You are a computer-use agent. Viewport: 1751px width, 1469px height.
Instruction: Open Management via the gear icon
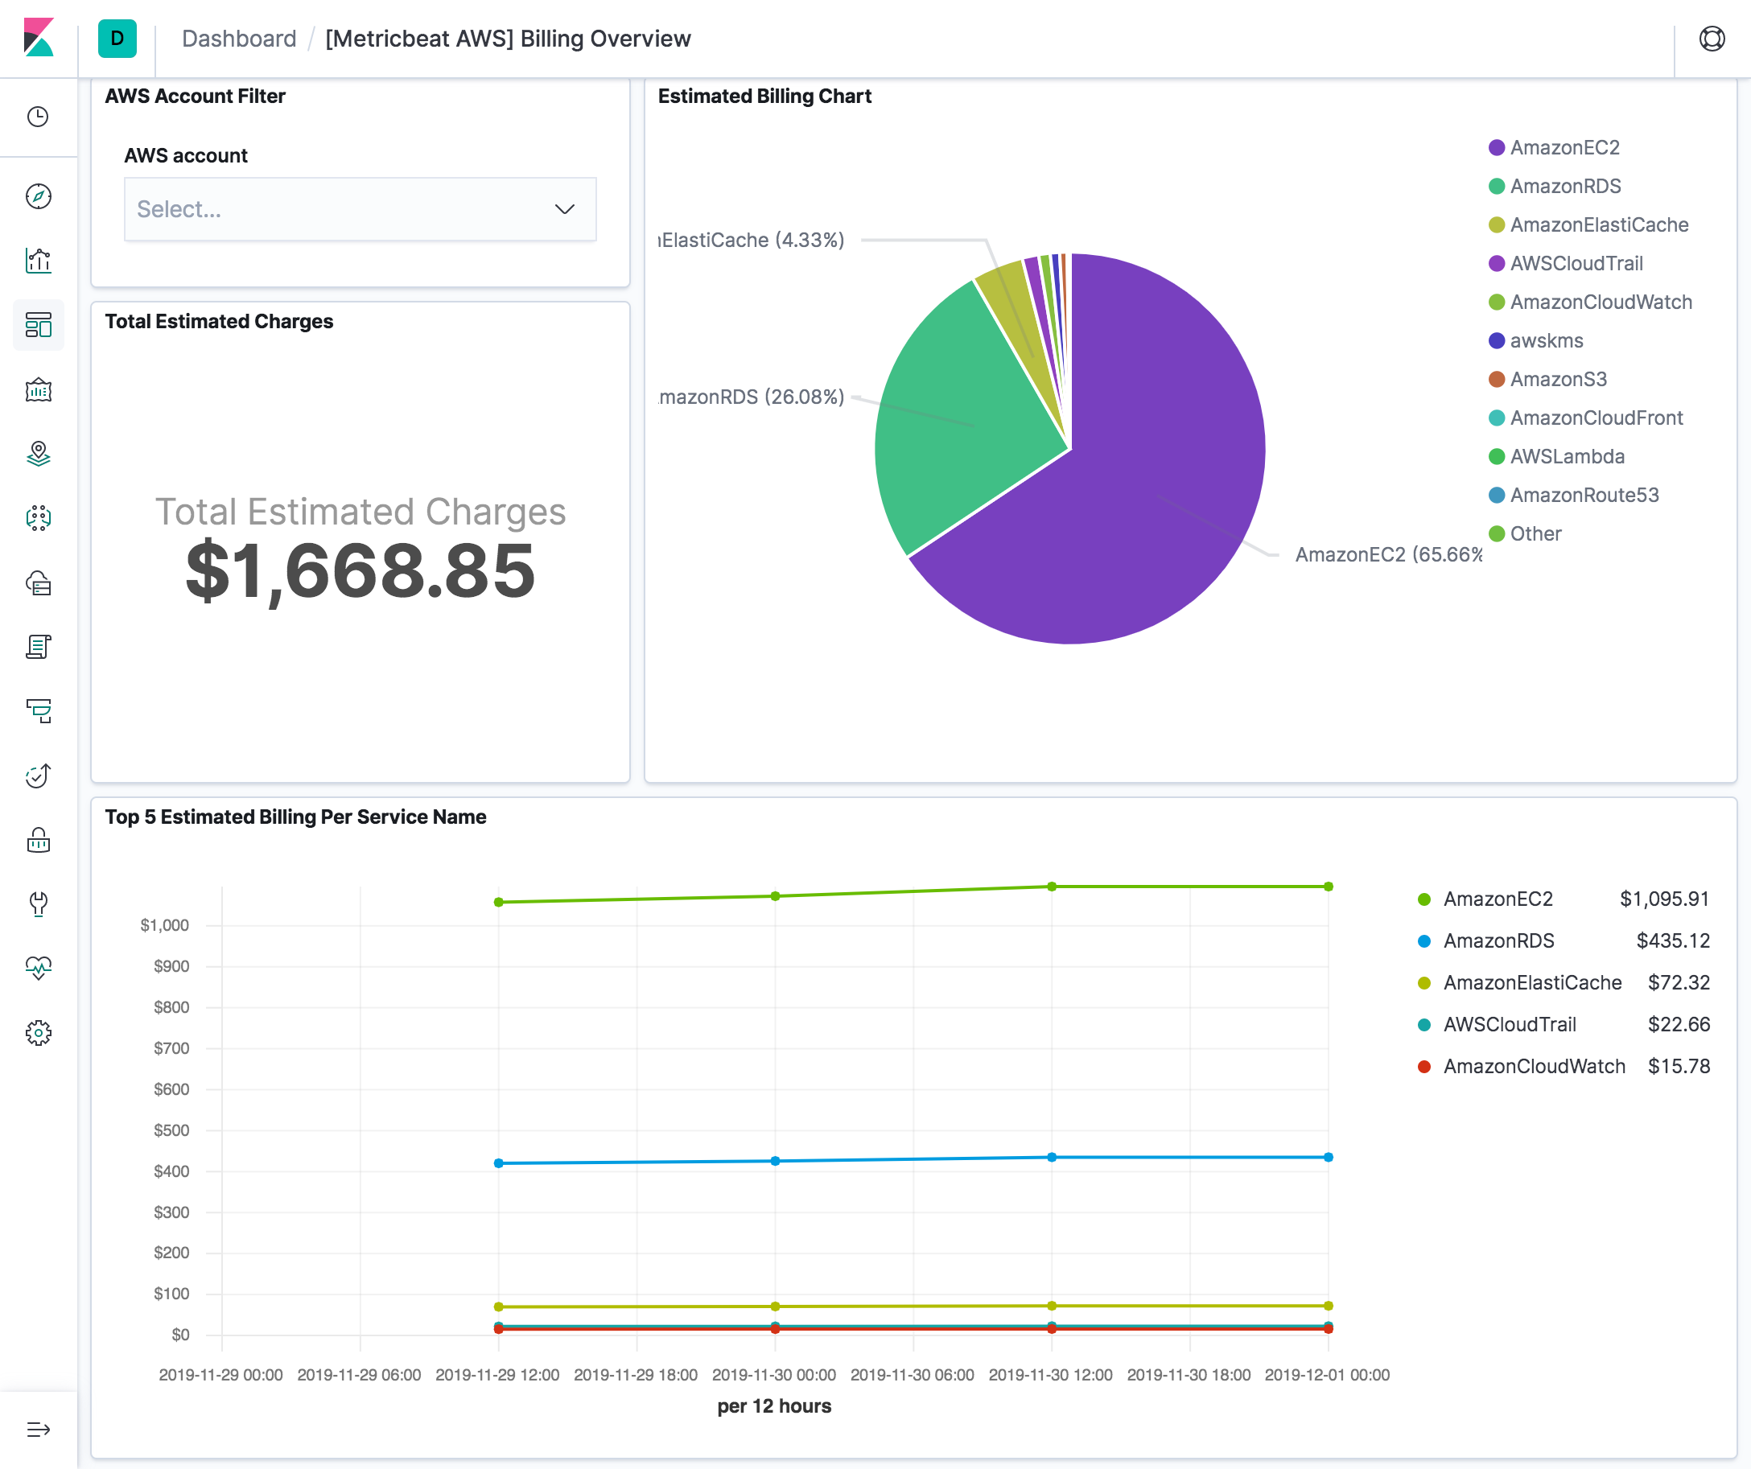click(x=39, y=1032)
